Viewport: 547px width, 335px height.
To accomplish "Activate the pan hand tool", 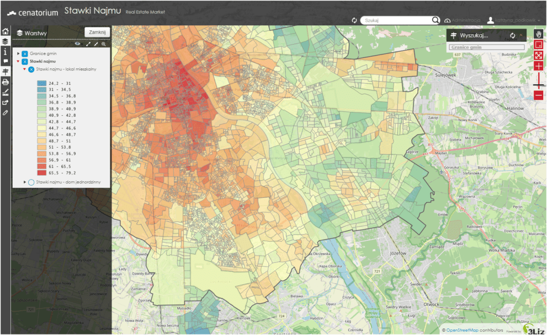I will (x=539, y=34).
